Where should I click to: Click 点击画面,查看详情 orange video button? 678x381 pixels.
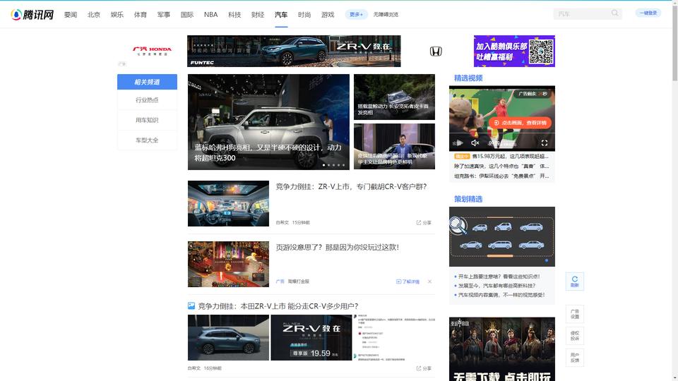pos(521,123)
